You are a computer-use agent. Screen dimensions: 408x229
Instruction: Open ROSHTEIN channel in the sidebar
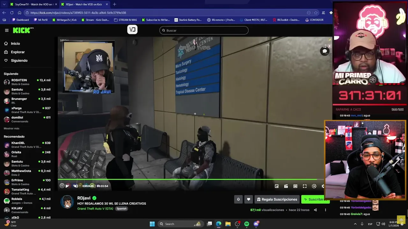[x=27, y=82]
